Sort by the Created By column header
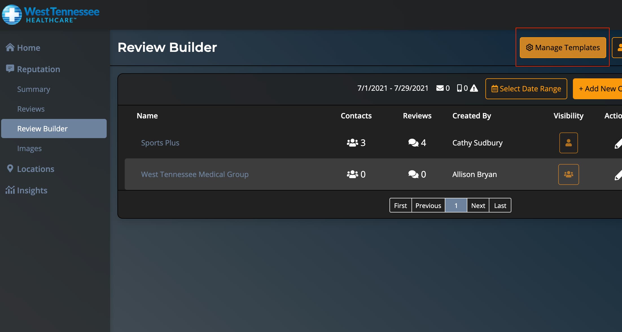Image resolution: width=622 pixels, height=332 pixels. pyautogui.click(x=472, y=116)
